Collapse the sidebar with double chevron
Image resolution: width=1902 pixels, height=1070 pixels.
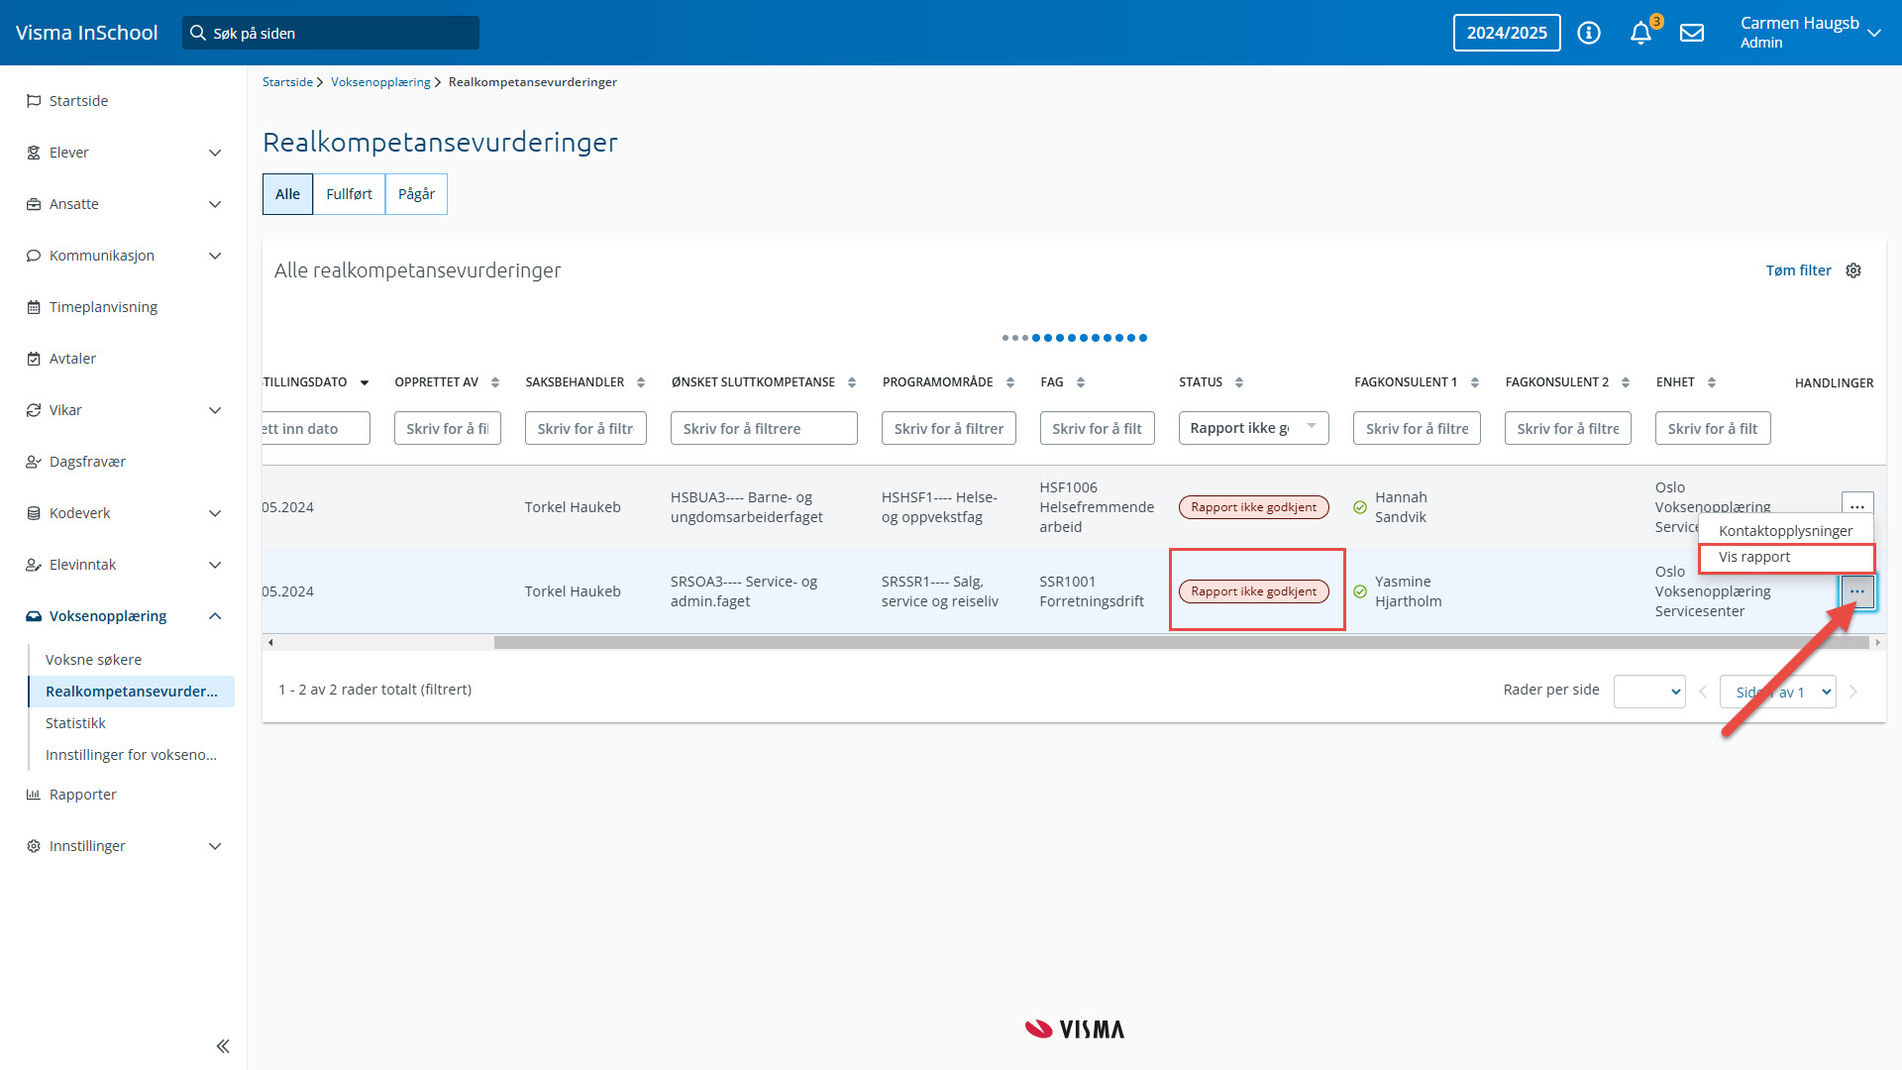click(223, 1046)
